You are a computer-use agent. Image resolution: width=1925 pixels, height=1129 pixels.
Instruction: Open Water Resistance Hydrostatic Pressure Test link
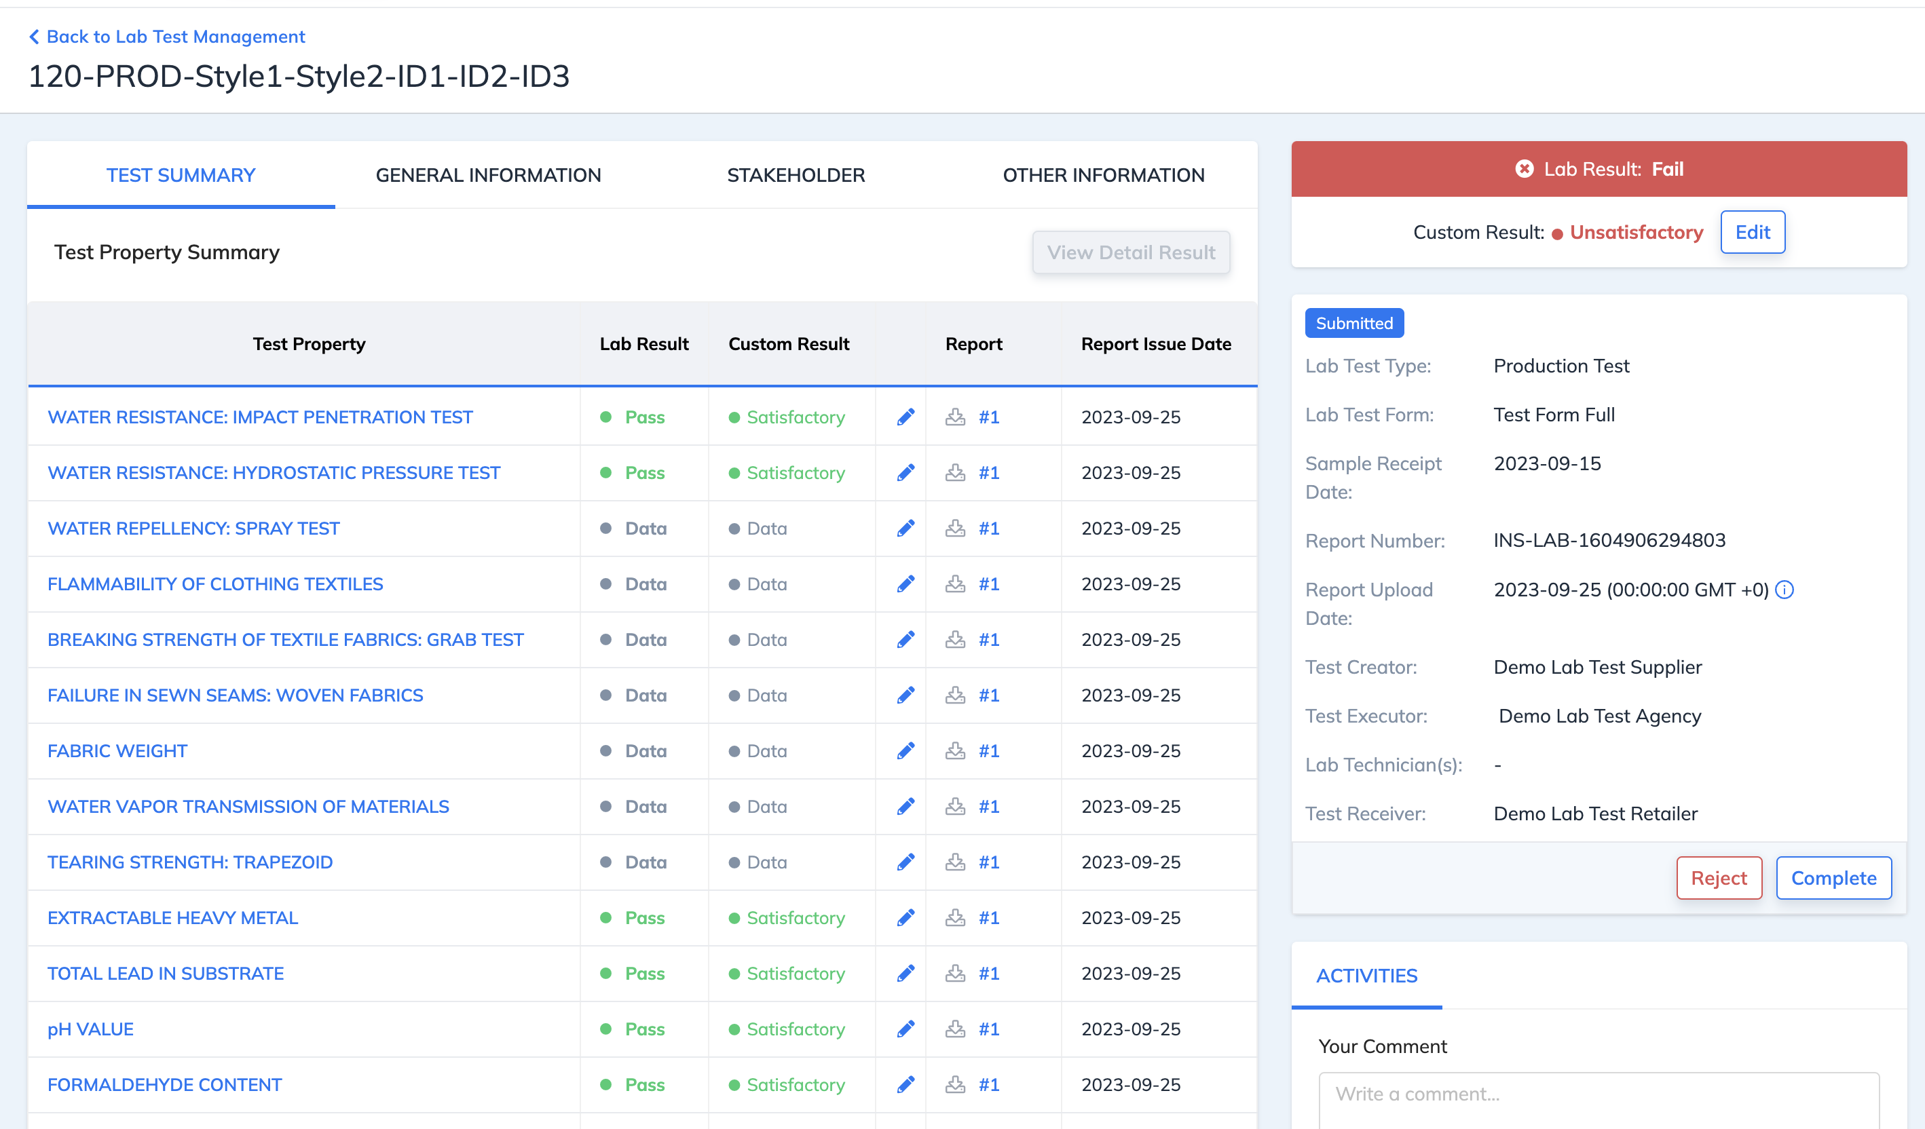274,472
